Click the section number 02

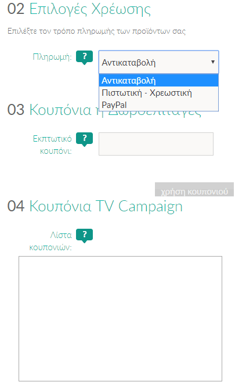[x=16, y=9]
